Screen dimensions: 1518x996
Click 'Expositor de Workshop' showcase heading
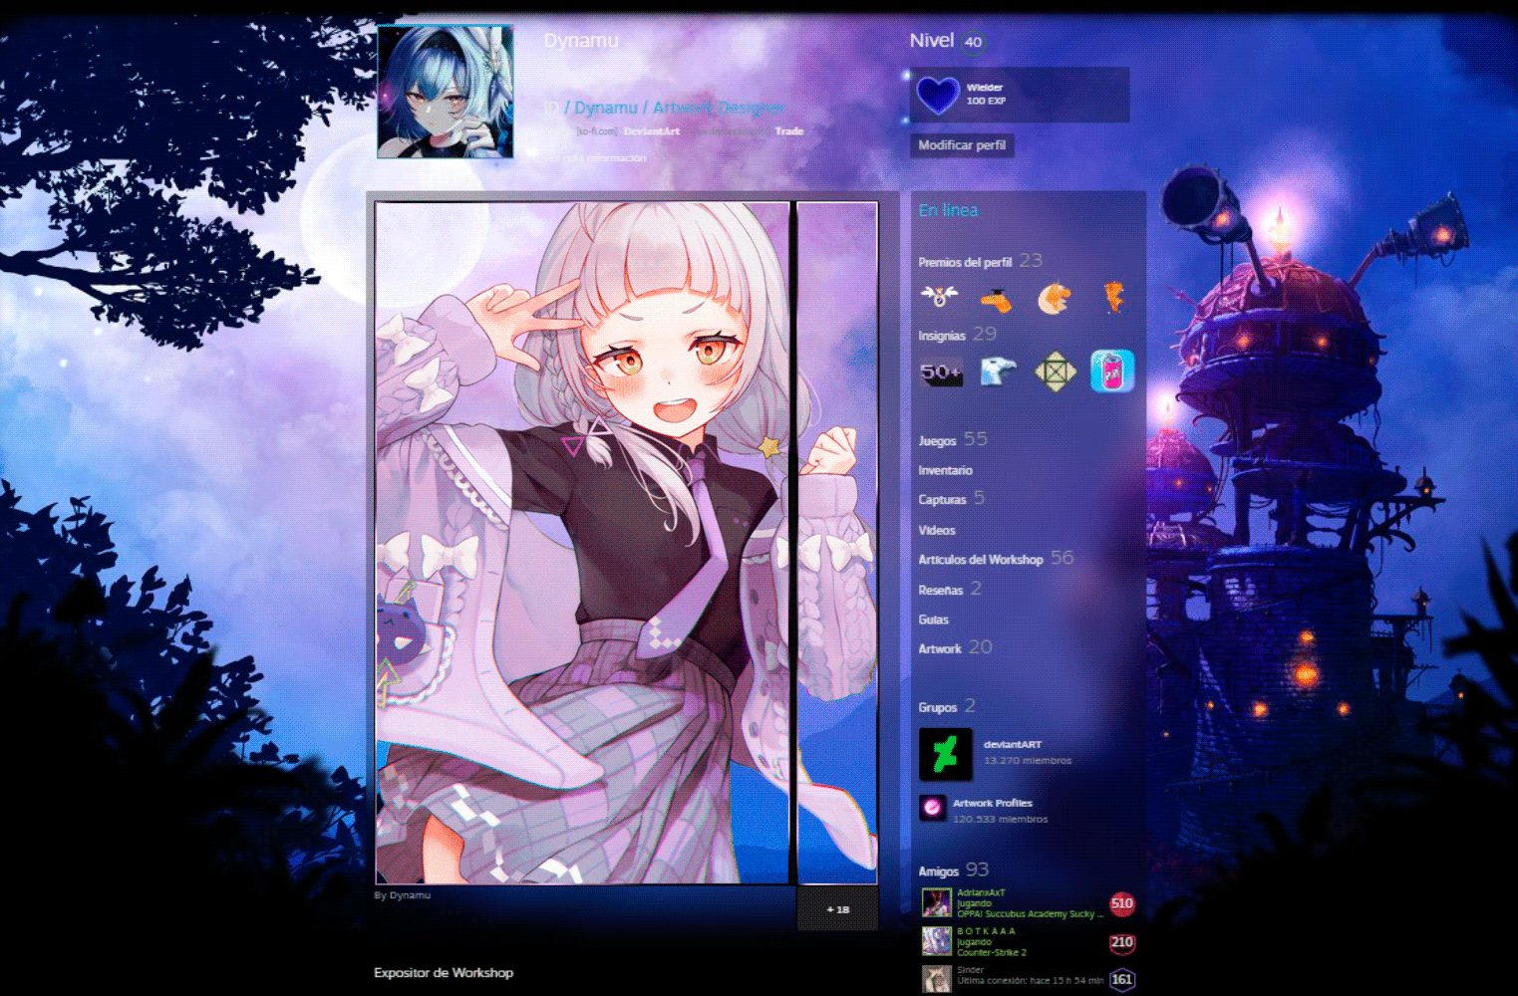pos(444,973)
